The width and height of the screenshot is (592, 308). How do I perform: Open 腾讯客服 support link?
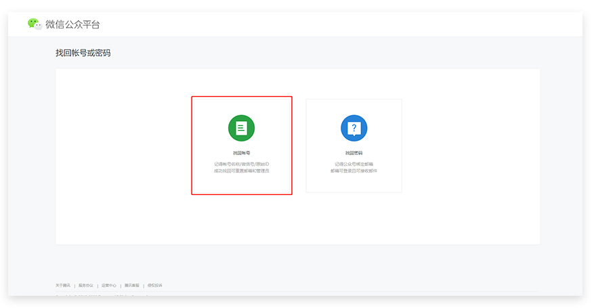pos(131,285)
